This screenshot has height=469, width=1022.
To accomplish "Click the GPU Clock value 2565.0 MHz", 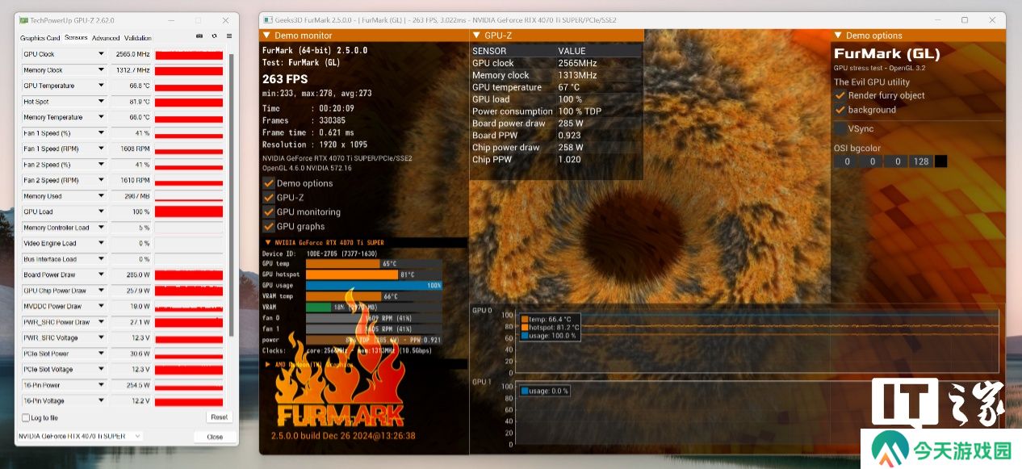I will [131, 54].
